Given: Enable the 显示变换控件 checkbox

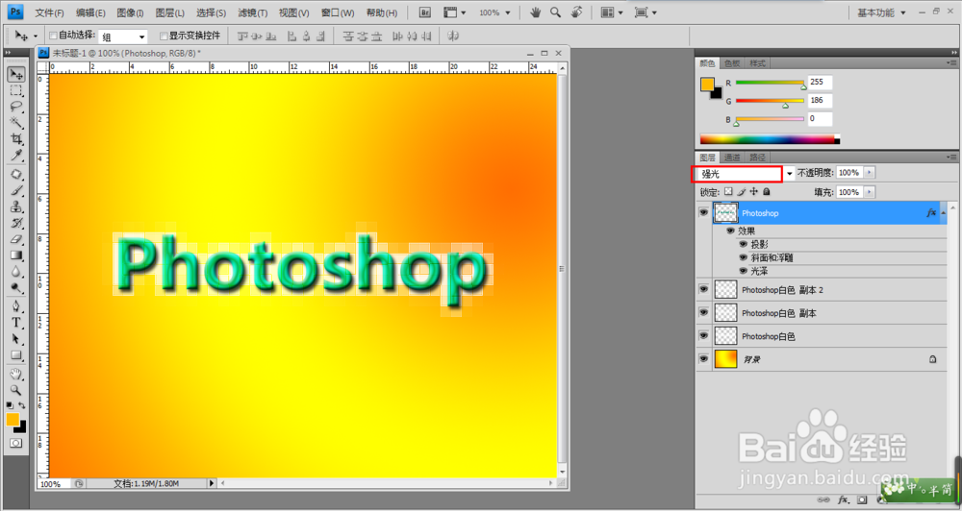Looking at the screenshot, I should point(164,36).
